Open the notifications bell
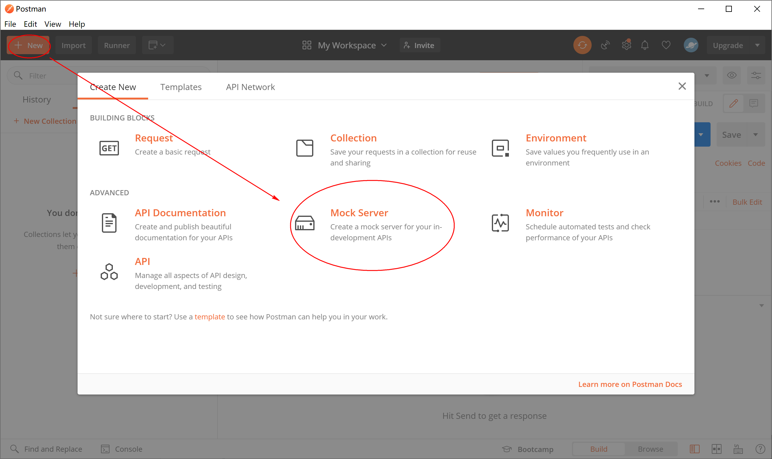Image resolution: width=772 pixels, height=459 pixels. (x=645, y=45)
